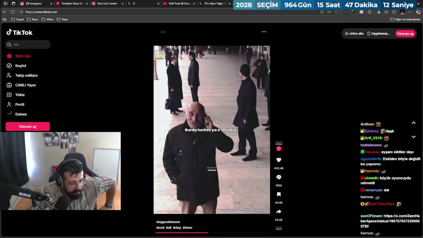This screenshot has width=423, height=238.
Task: Open the favorites list icon
Action: pos(386,12)
